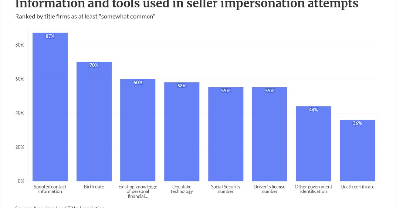Click the Deepfake technology axis label

point(181,189)
